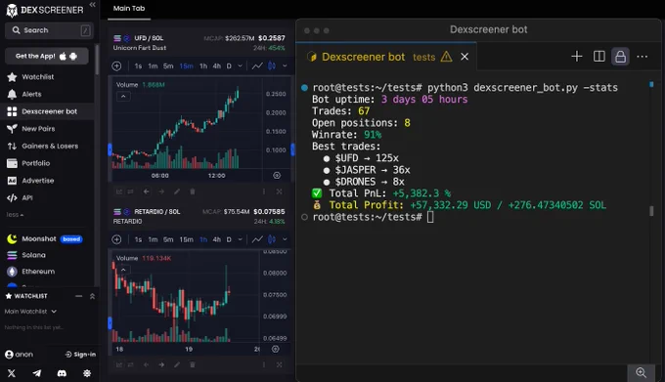Collapse the sidebar menu via 'less'
The height and width of the screenshot is (382, 665).
[15, 215]
